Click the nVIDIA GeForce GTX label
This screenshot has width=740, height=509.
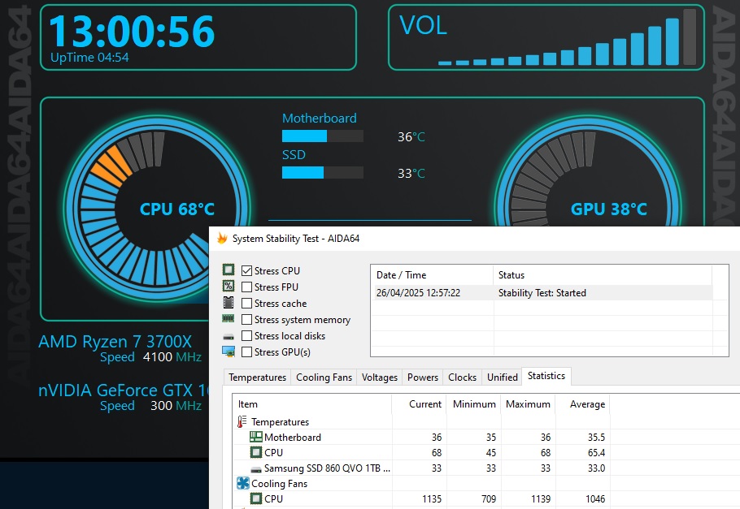(x=123, y=390)
